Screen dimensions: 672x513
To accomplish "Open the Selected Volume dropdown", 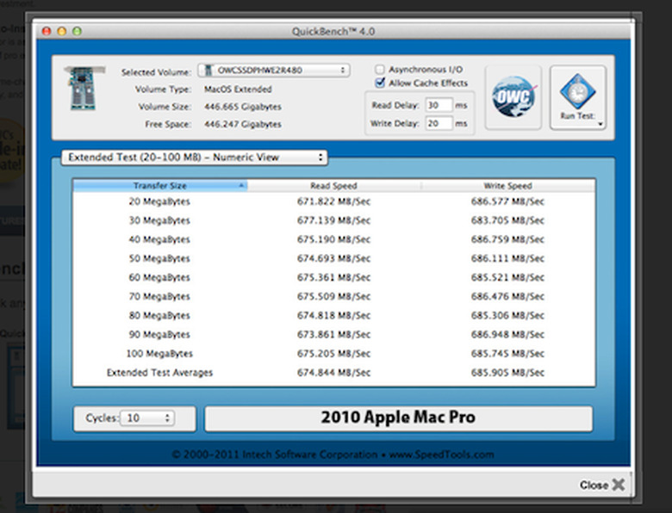I will point(274,71).
